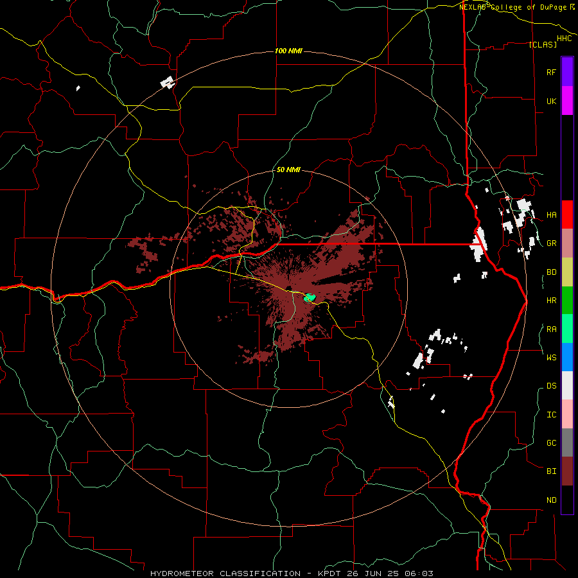
Task: Click the 'HHC' product label
Action: coord(565,39)
